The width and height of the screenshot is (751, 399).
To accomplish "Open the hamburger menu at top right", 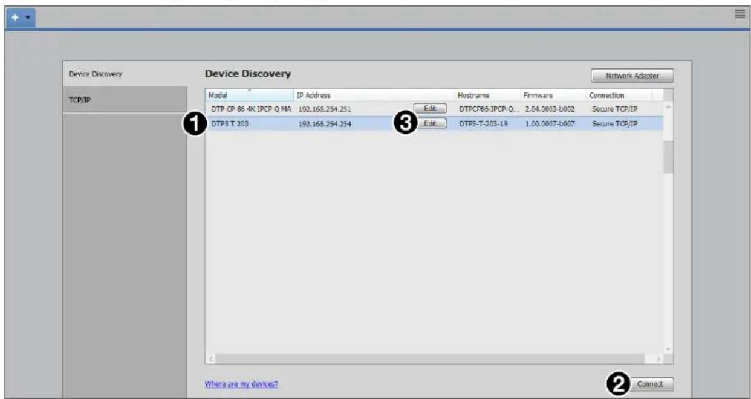I will [740, 15].
